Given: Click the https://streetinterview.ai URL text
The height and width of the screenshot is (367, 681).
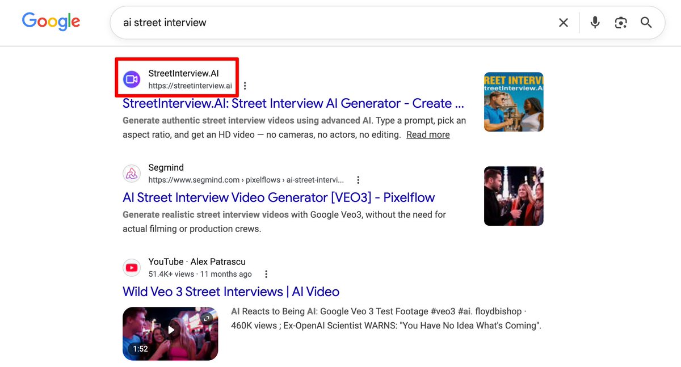Looking at the screenshot, I should click(190, 86).
